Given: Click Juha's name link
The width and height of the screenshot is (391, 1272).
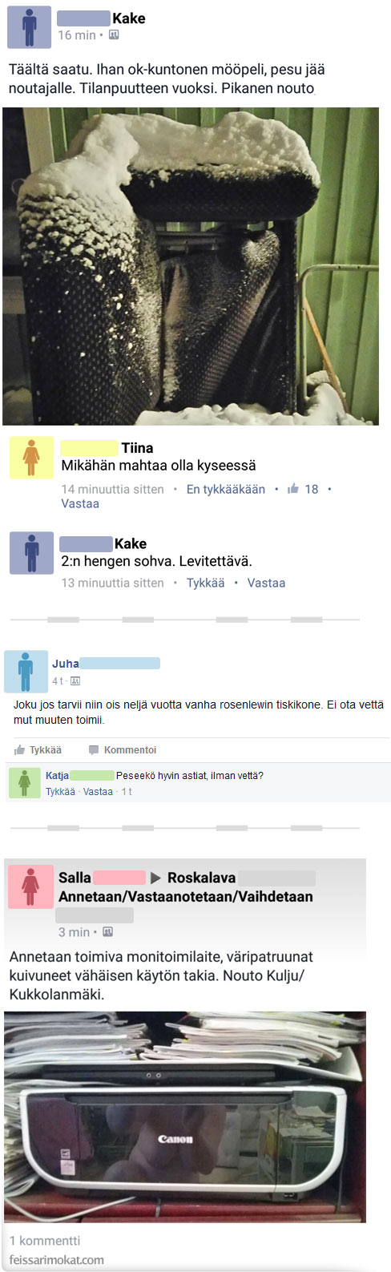Looking at the screenshot, I should click(x=66, y=664).
